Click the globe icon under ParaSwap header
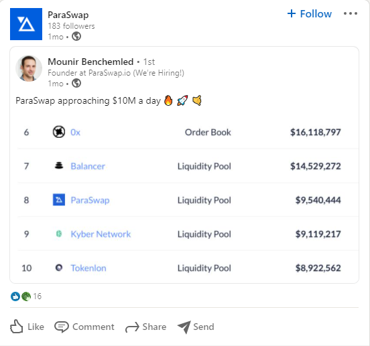This screenshot has width=370, height=346. pyautogui.click(x=76, y=37)
